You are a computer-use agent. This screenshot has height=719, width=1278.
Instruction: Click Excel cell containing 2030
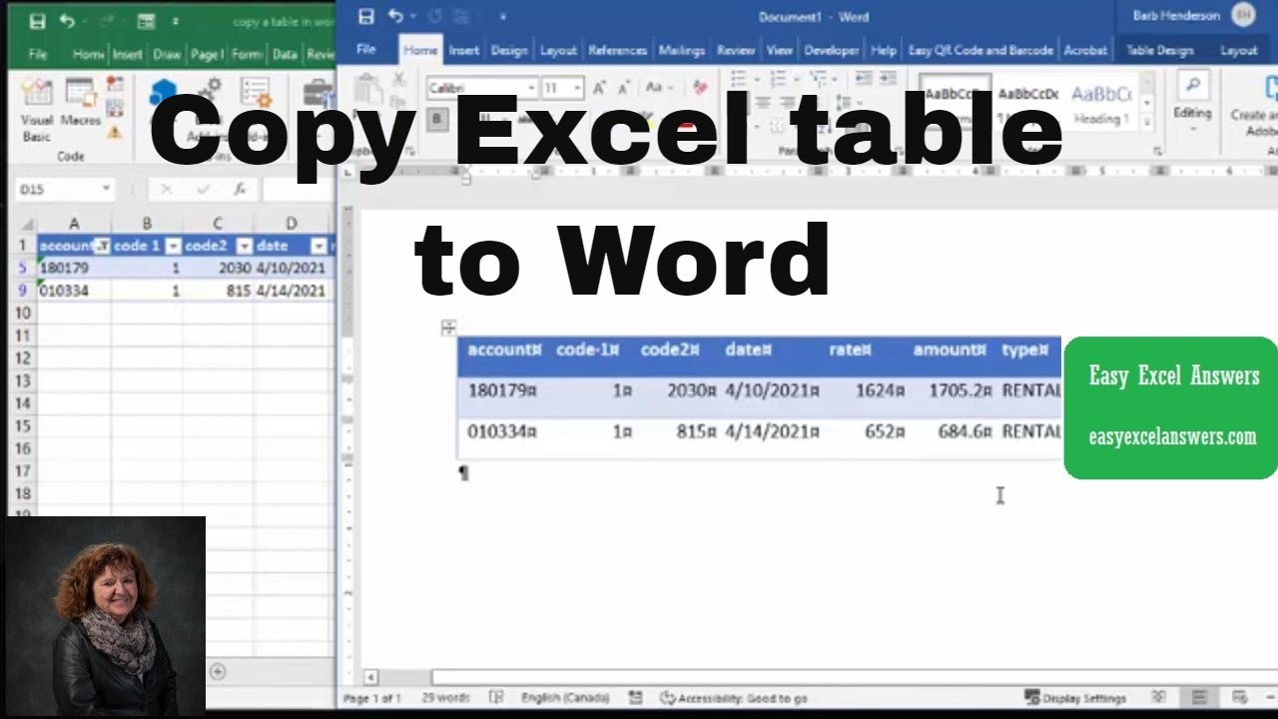pos(218,268)
